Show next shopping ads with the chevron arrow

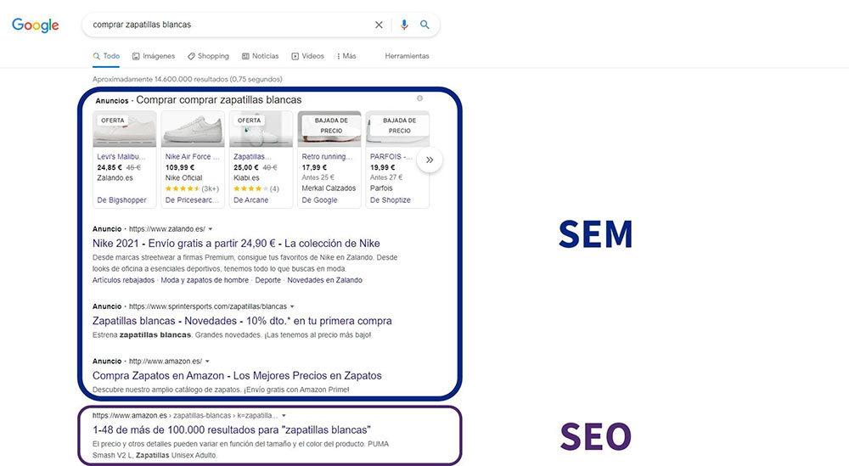coord(430,160)
